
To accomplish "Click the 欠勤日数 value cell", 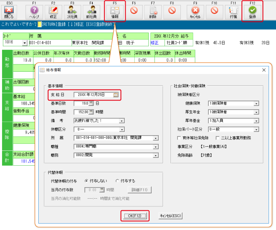I will [84, 60].
